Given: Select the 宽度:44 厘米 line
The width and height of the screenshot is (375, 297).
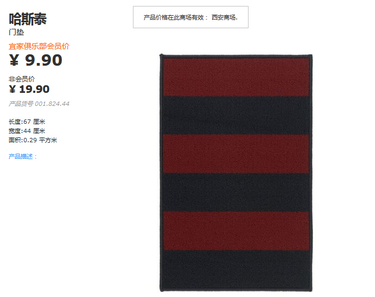Looking at the screenshot, I should [27, 131].
